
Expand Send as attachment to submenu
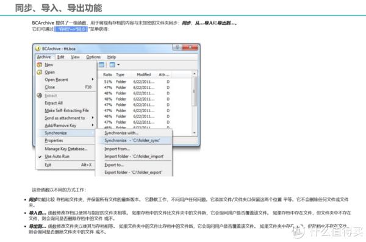[66, 118]
